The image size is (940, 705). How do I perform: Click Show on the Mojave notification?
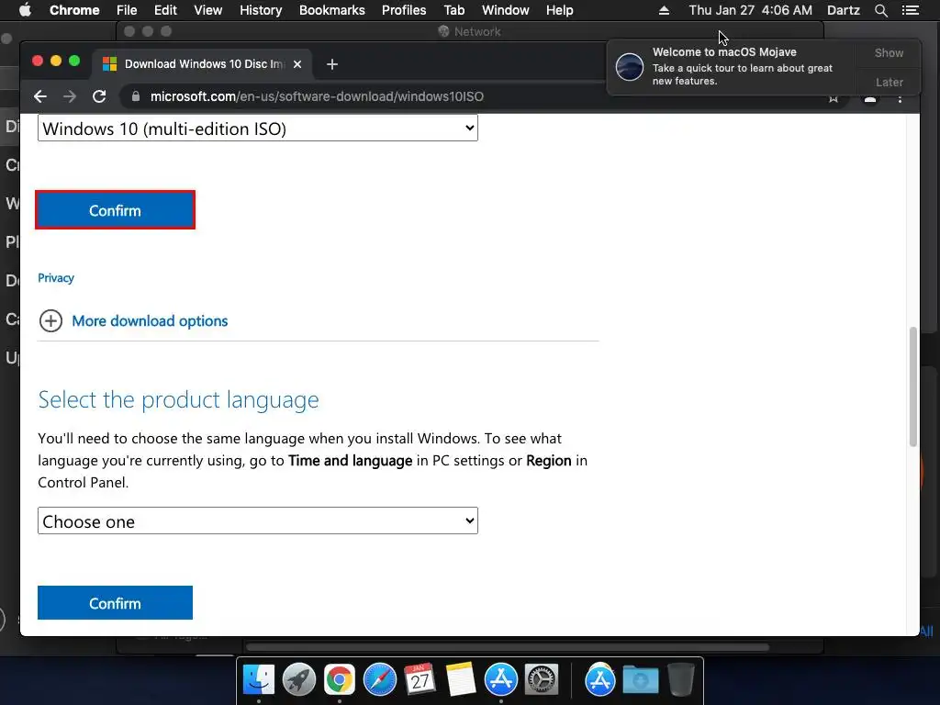(889, 52)
